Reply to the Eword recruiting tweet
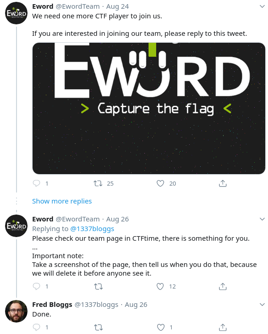Viewport: 268px width, 334px height. point(37,183)
